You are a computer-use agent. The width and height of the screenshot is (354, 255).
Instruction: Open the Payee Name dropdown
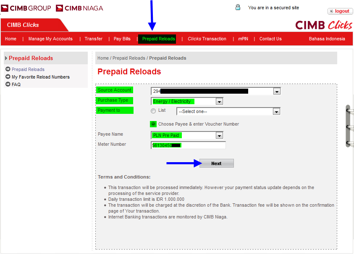[x=219, y=136]
